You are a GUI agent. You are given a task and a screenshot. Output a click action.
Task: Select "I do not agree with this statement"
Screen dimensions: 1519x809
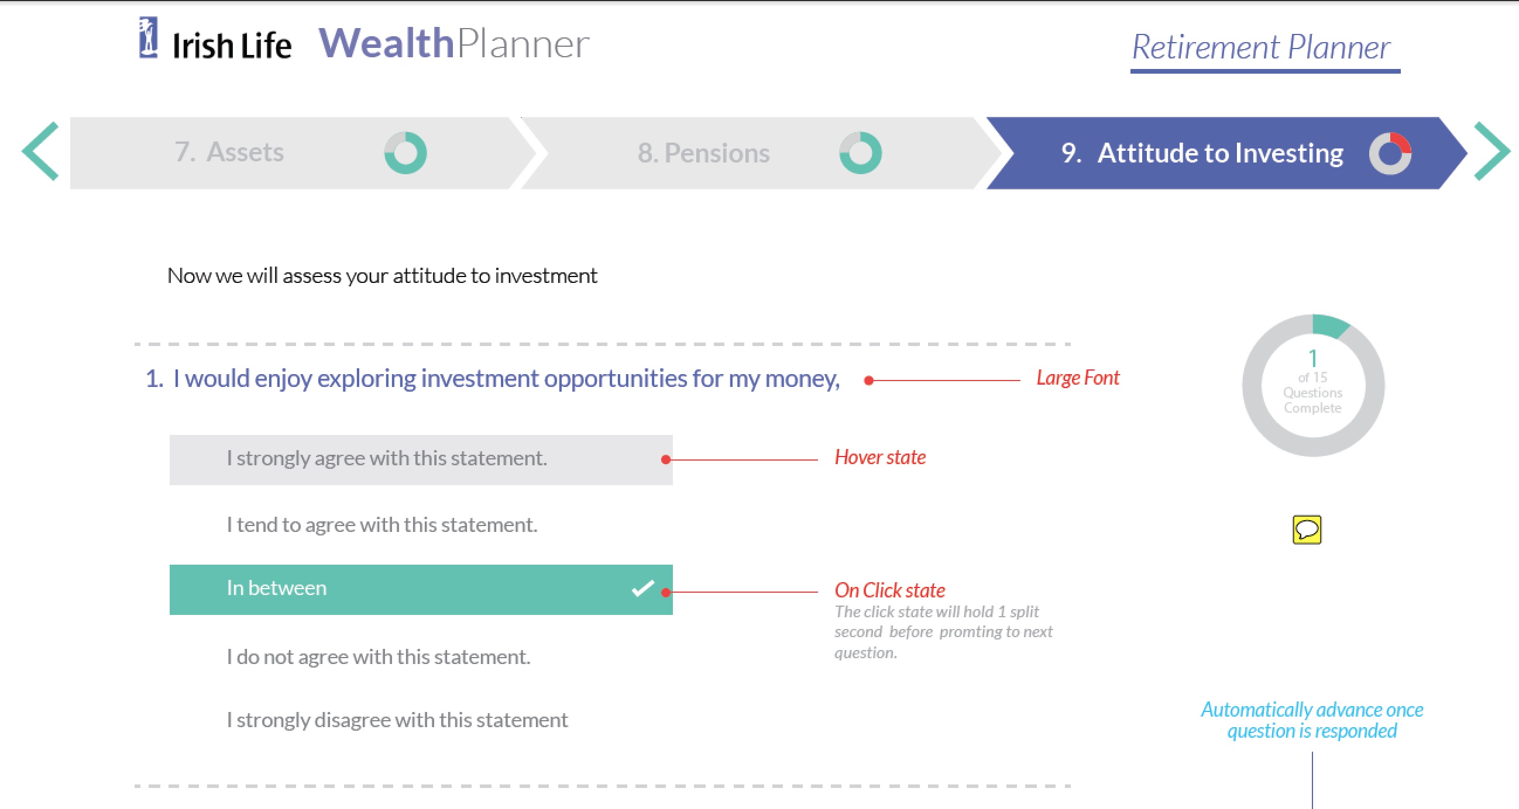pos(378,657)
